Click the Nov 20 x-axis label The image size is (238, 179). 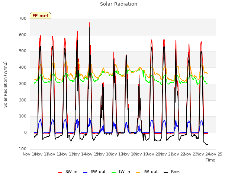(154, 154)
